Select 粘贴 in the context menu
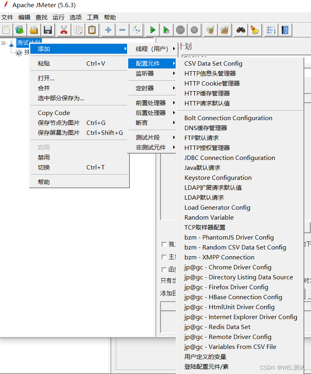 [79, 64]
